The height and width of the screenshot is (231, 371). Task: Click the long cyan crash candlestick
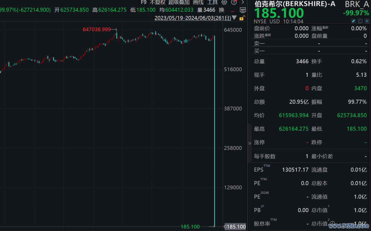[x=215, y=130]
